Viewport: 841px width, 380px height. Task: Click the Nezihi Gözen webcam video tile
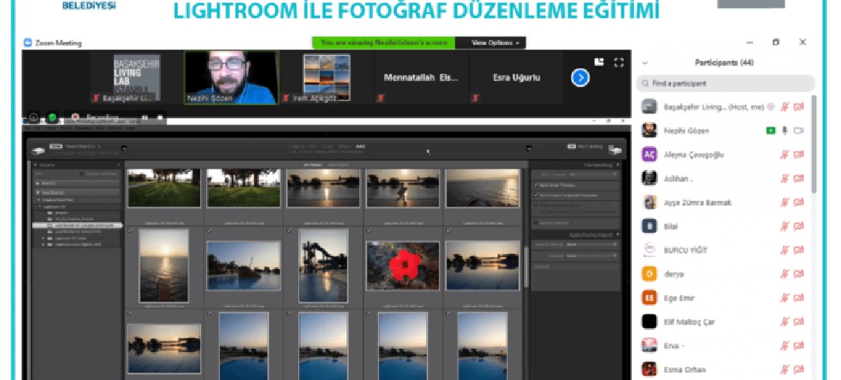[x=231, y=78]
